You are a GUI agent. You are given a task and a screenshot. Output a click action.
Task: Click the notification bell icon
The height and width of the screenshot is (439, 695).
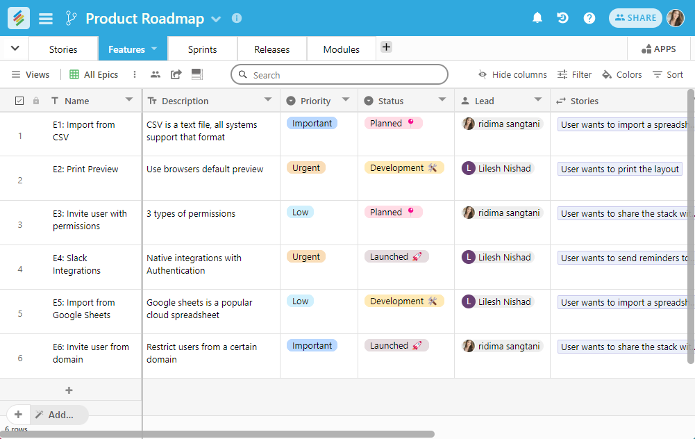click(537, 18)
